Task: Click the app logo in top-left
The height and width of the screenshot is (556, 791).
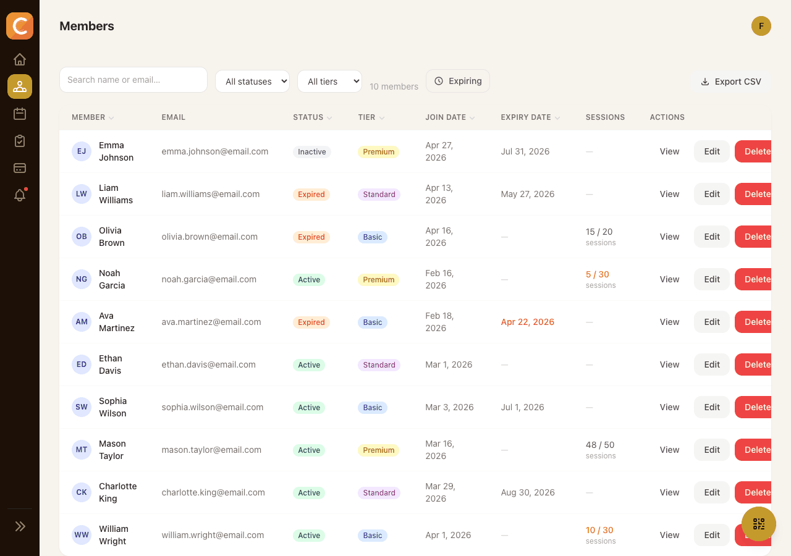Action: point(20,26)
